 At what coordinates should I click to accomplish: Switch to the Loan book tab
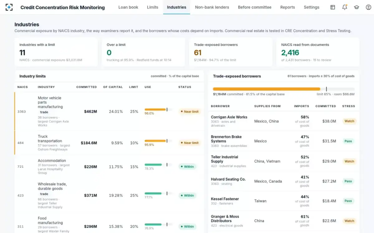pyautogui.click(x=128, y=7)
